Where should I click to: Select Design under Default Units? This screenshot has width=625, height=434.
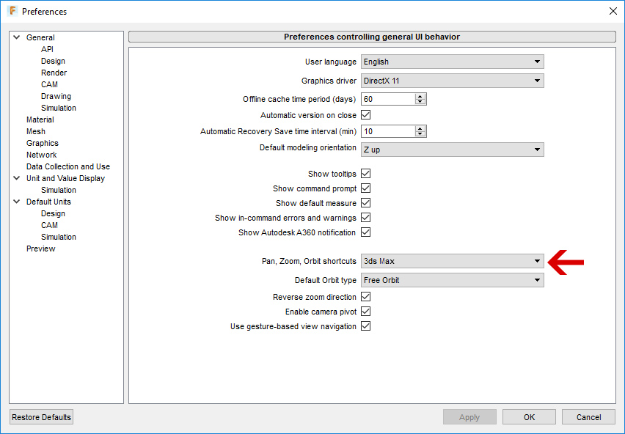pyautogui.click(x=53, y=213)
